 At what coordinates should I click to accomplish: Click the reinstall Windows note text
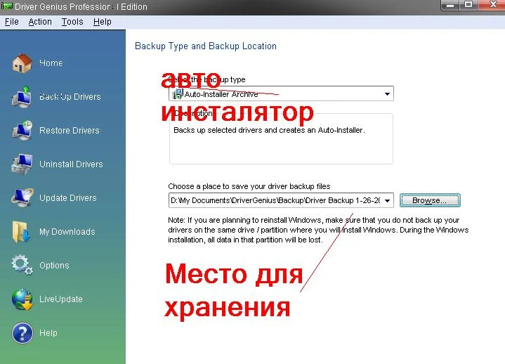point(318,230)
